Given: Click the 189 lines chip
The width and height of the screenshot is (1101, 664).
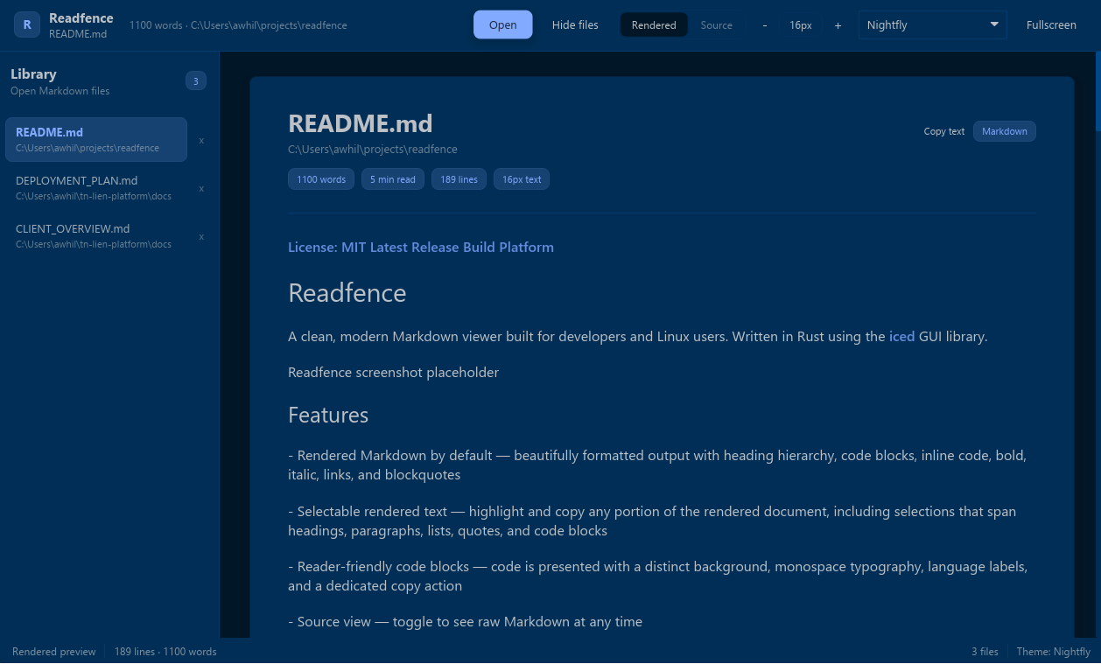Looking at the screenshot, I should tap(459, 179).
